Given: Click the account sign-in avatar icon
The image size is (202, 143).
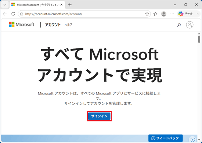Looking at the screenshot, I should click(190, 25).
